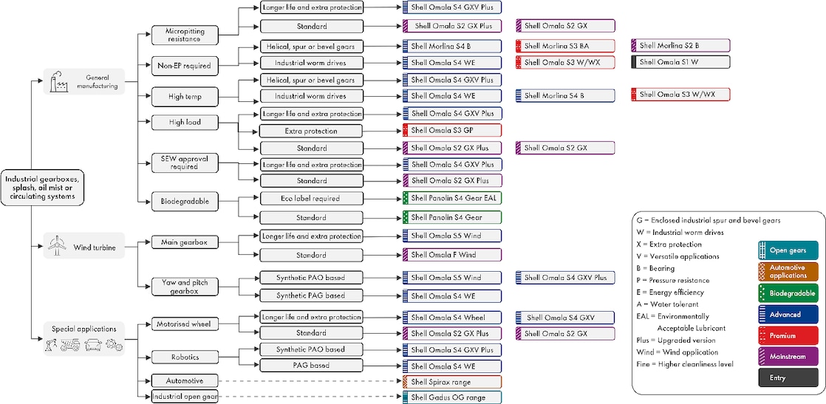Select the Extra protection option box
The image size is (826, 404).
(x=311, y=131)
